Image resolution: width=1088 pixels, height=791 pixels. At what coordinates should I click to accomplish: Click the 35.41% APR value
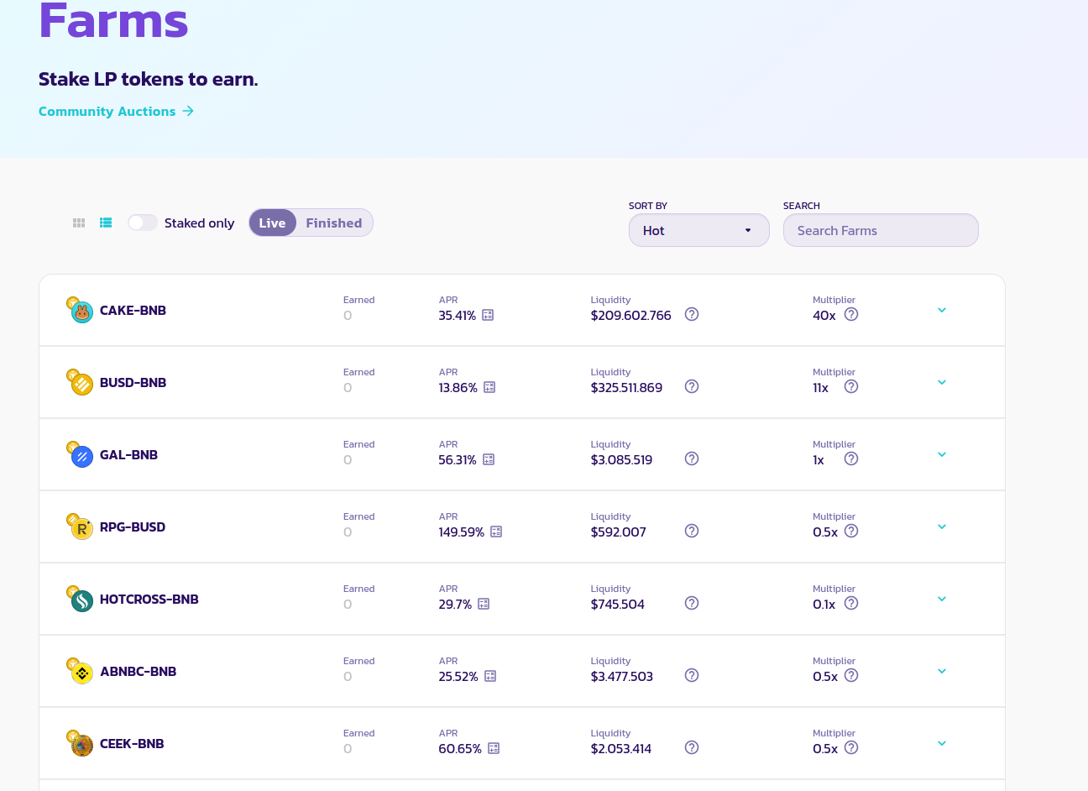click(458, 316)
